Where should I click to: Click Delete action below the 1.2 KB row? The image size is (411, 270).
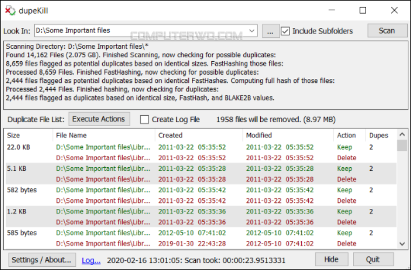(347, 222)
